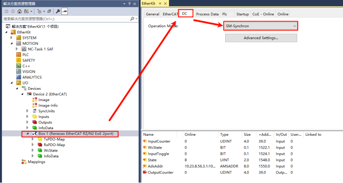Expand the InfoData node under Device 2
Image resolution: width=343 pixels, height=183 pixels.
pyautogui.click(x=27, y=128)
